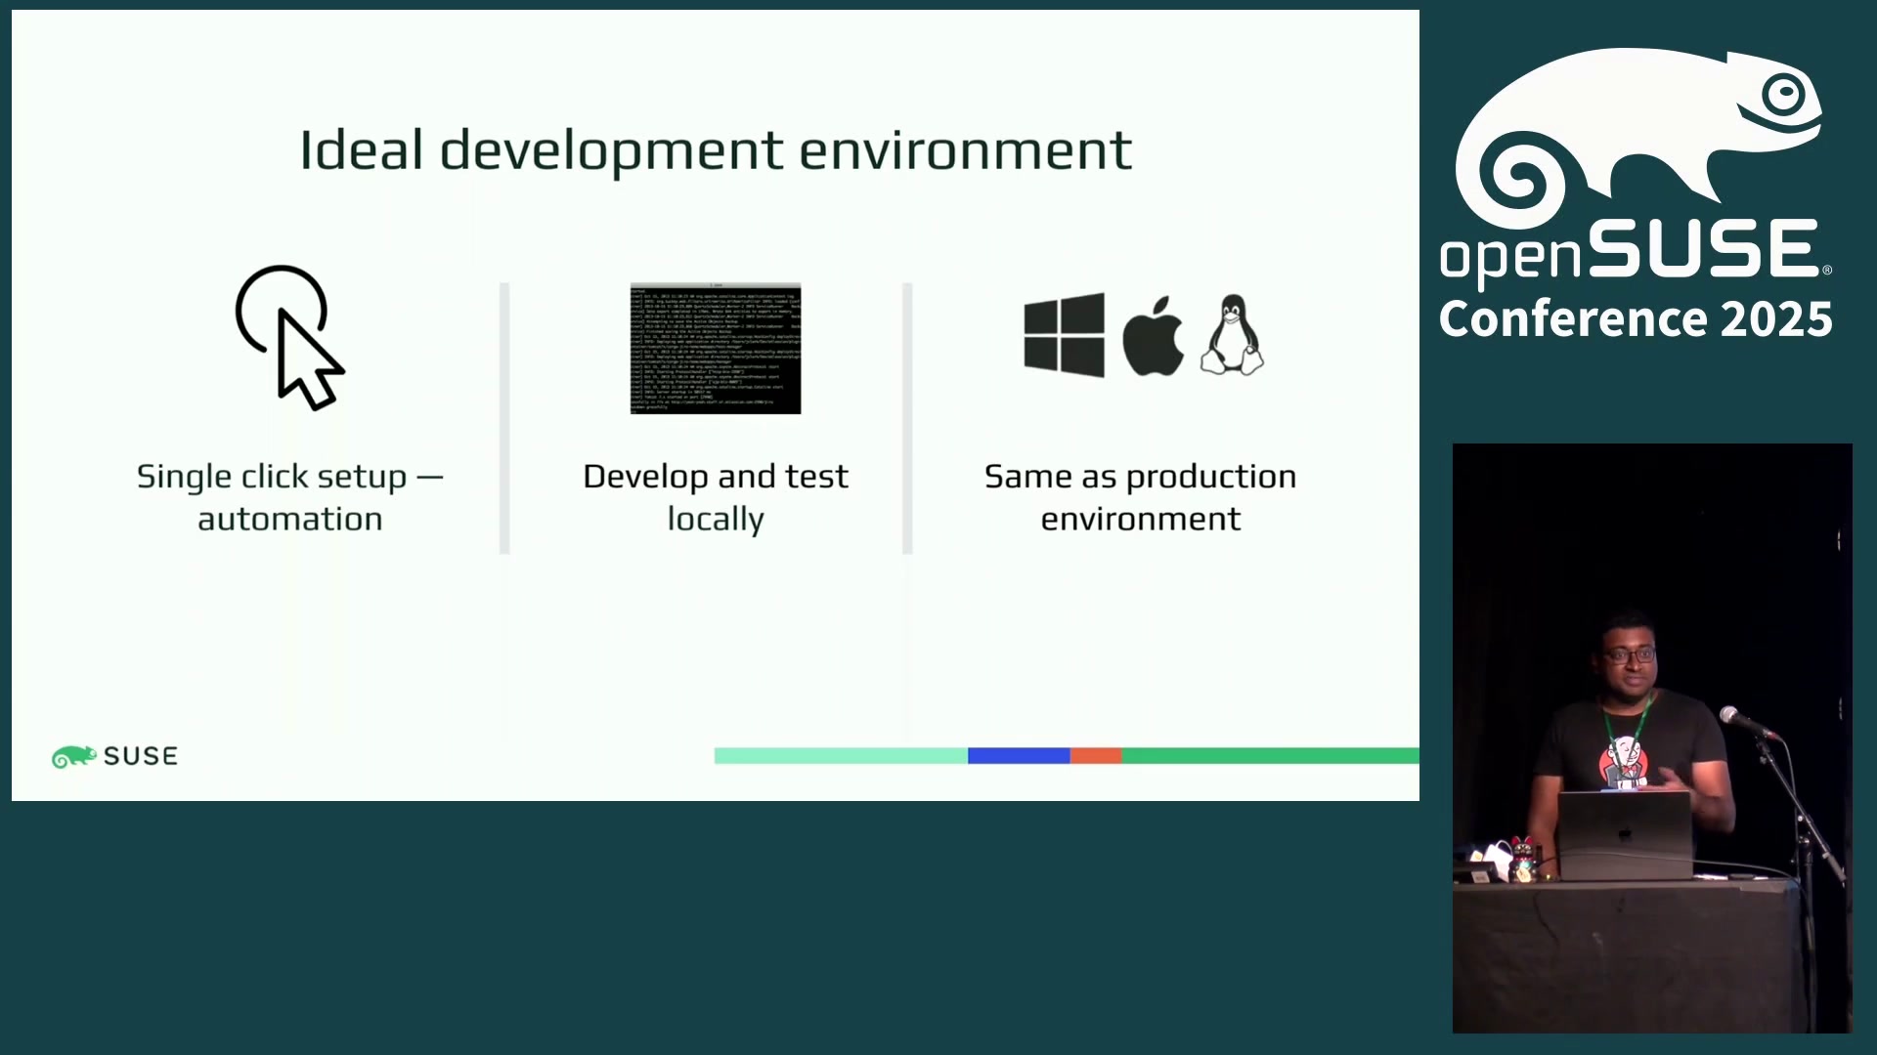This screenshot has width=1877, height=1055.
Task: Click the 'Conference 2025' text
Action: coord(1636,319)
